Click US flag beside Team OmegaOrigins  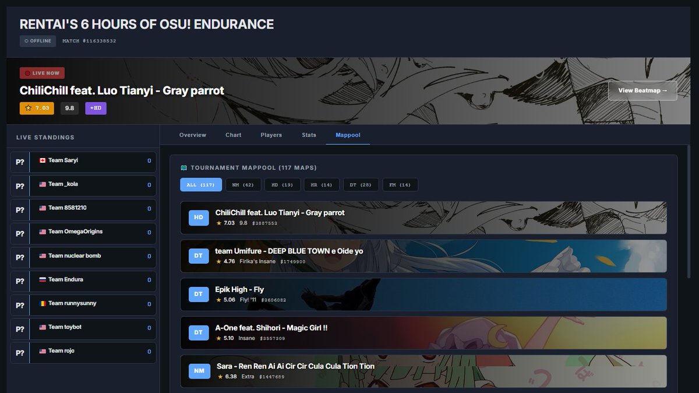click(x=43, y=231)
